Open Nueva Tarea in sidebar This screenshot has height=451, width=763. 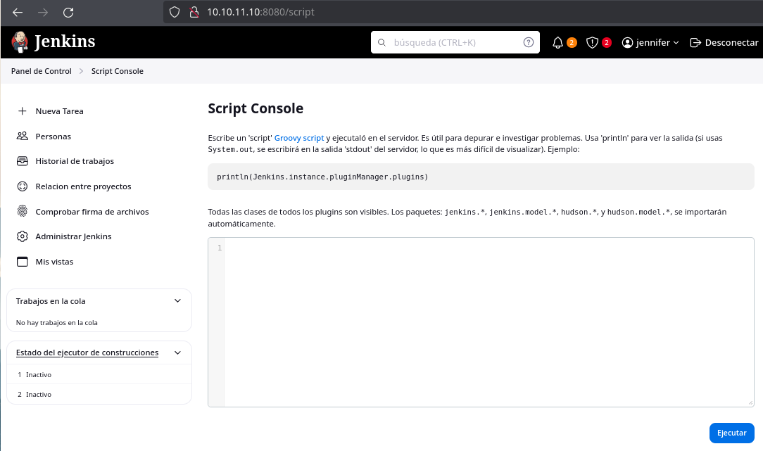click(x=59, y=111)
